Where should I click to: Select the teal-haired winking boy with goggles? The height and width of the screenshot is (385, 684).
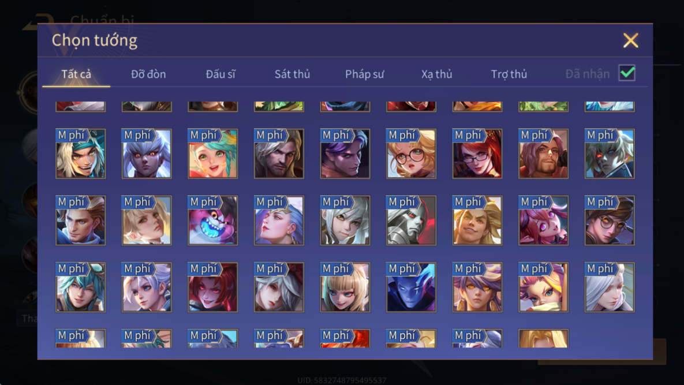pos(81,287)
